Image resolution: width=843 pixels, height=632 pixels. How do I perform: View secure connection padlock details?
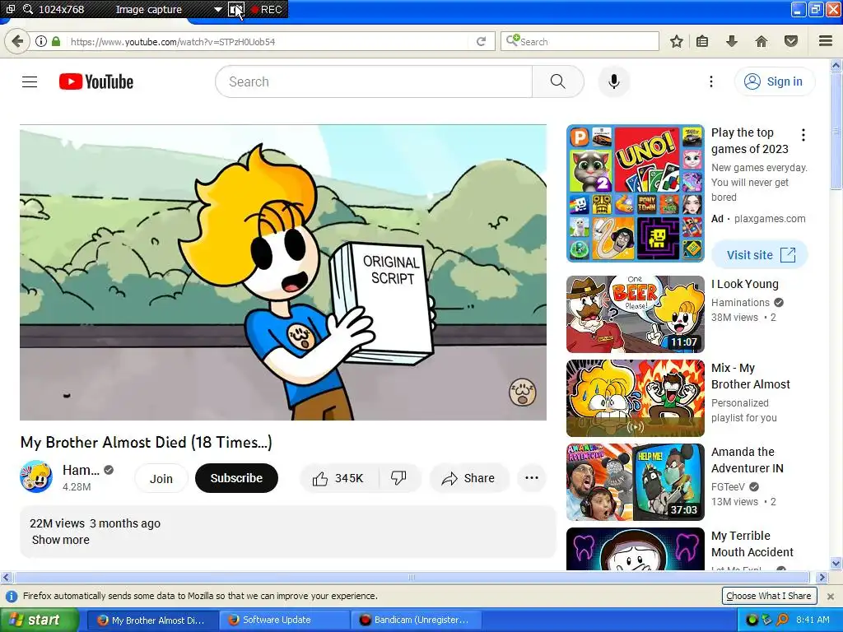[x=56, y=41]
